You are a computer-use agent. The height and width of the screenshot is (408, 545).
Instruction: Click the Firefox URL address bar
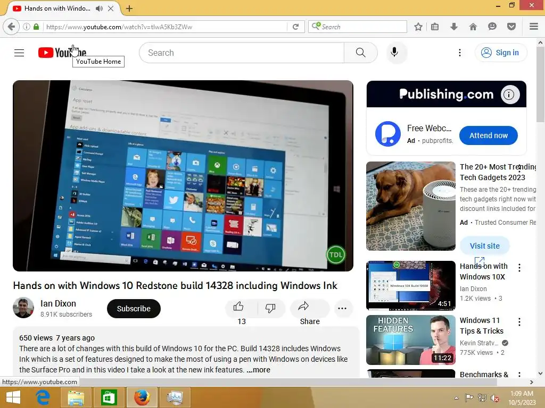click(x=166, y=27)
